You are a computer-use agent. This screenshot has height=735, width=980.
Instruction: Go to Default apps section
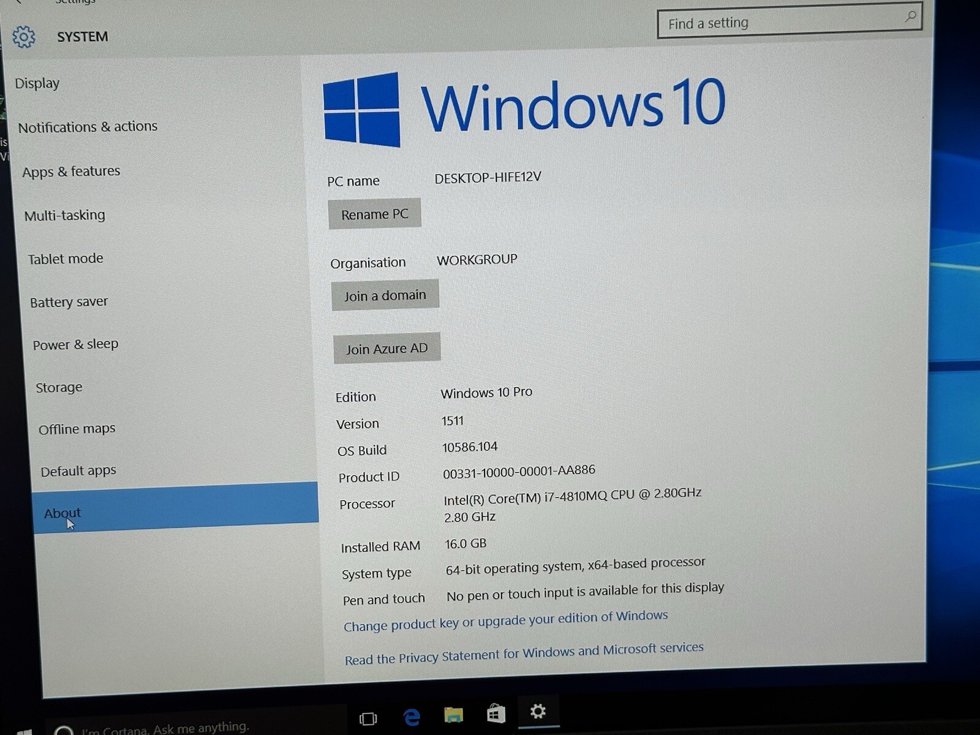78,471
